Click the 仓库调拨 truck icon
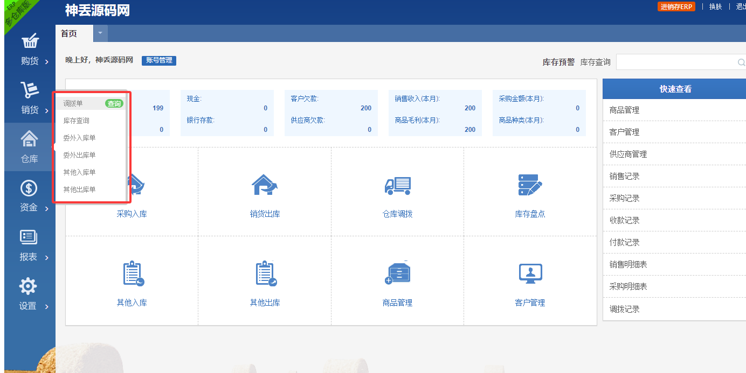The image size is (746, 373). 397,185
